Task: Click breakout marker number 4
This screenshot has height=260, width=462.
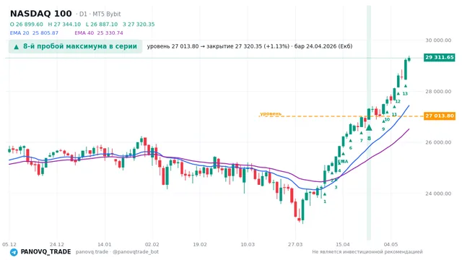Action: click(339, 170)
